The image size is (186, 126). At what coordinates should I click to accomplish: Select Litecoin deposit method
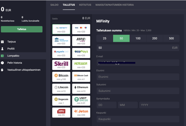(x=61, y=89)
